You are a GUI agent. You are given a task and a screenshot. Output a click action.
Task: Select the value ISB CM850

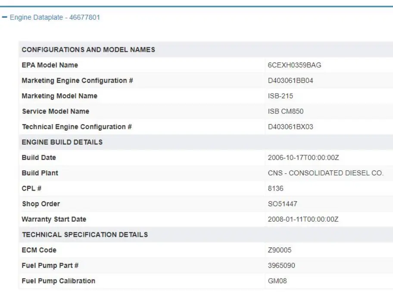[285, 111]
